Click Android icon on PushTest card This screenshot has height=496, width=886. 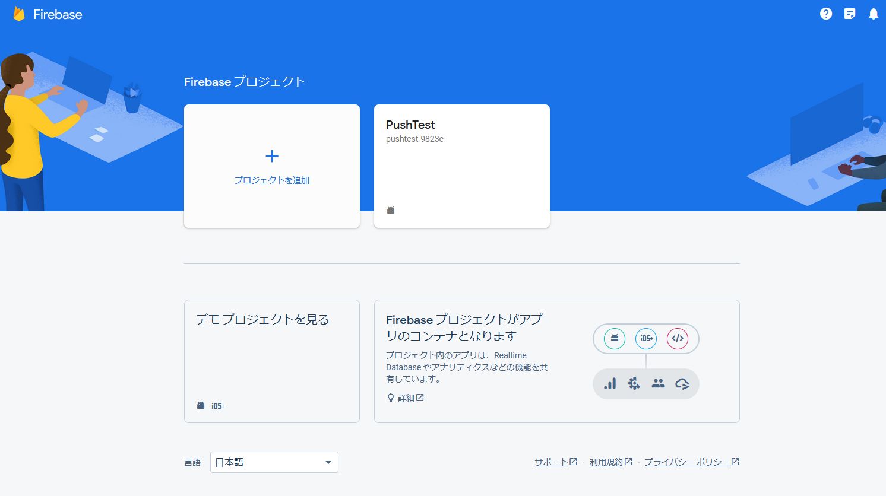coord(391,210)
